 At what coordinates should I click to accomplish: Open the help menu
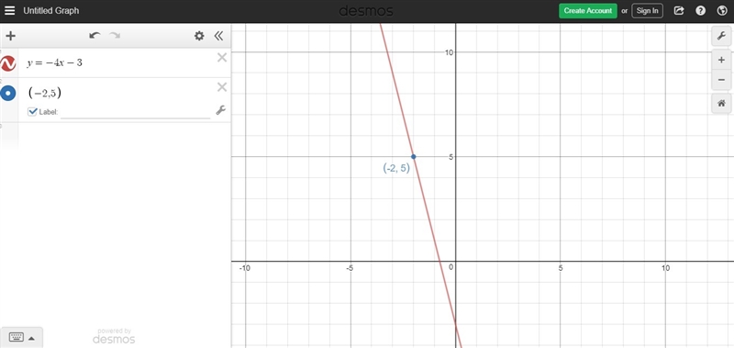coord(700,10)
